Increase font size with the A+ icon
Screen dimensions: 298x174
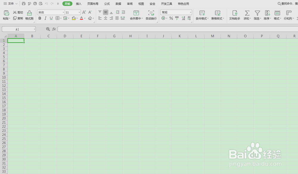point(84,12)
